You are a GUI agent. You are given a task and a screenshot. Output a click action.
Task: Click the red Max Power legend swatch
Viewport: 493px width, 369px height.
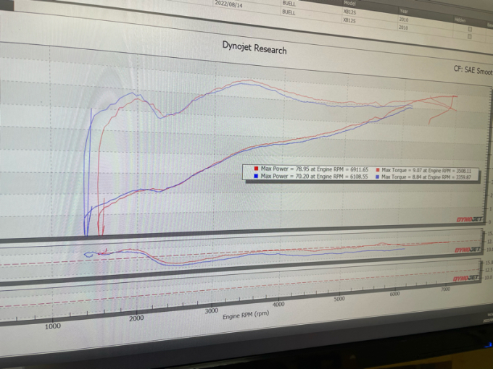coord(256,169)
